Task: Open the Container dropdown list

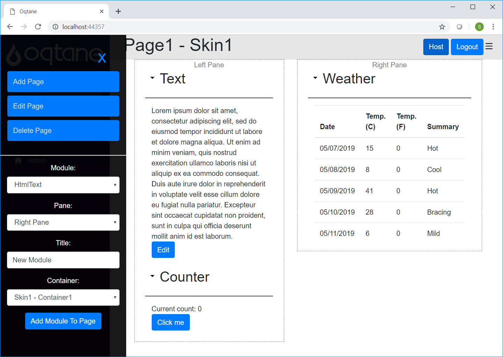Action: tap(63, 298)
